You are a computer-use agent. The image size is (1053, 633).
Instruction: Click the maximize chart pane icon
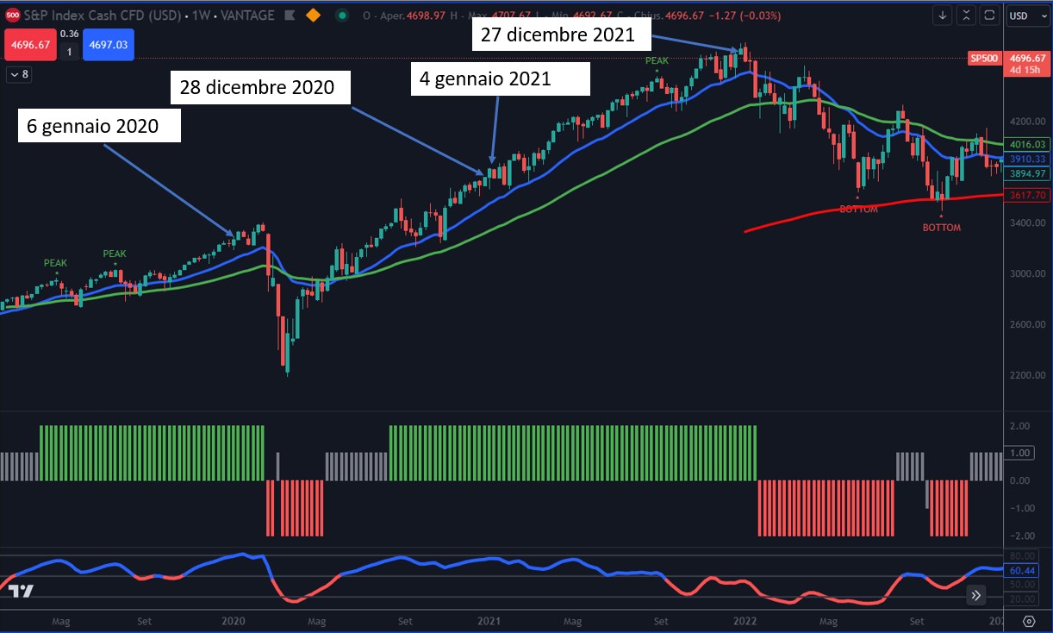pyautogui.click(x=988, y=16)
